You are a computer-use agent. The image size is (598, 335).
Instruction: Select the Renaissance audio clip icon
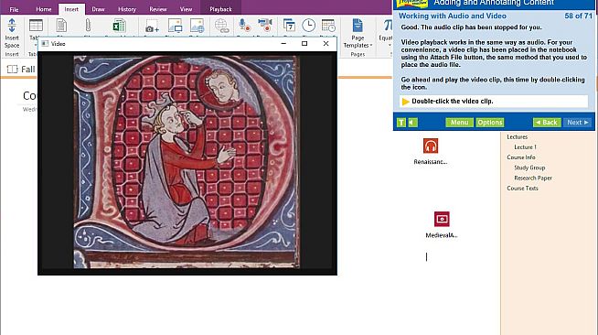pyautogui.click(x=431, y=146)
